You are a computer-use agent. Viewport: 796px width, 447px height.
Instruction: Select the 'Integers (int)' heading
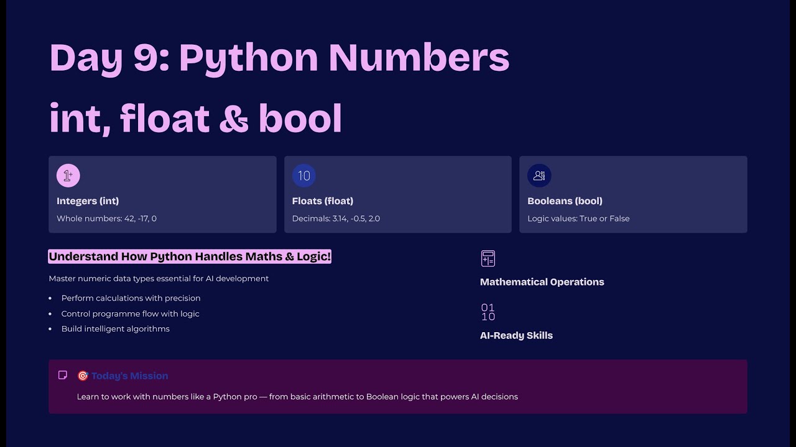coord(88,201)
